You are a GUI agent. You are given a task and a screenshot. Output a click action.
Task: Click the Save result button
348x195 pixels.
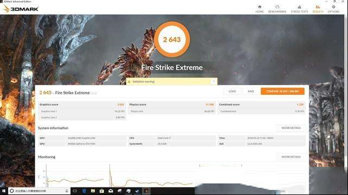click(x=251, y=92)
